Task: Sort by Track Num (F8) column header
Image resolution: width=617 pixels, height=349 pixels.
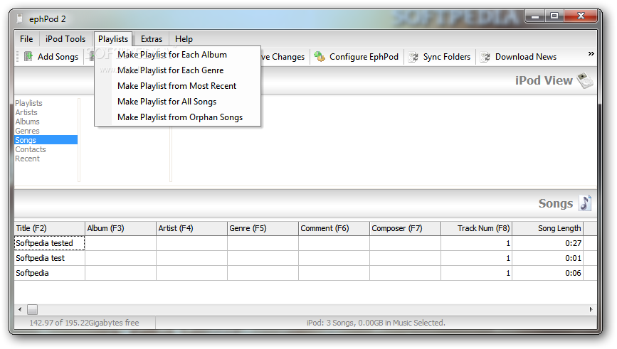Action: (x=477, y=228)
